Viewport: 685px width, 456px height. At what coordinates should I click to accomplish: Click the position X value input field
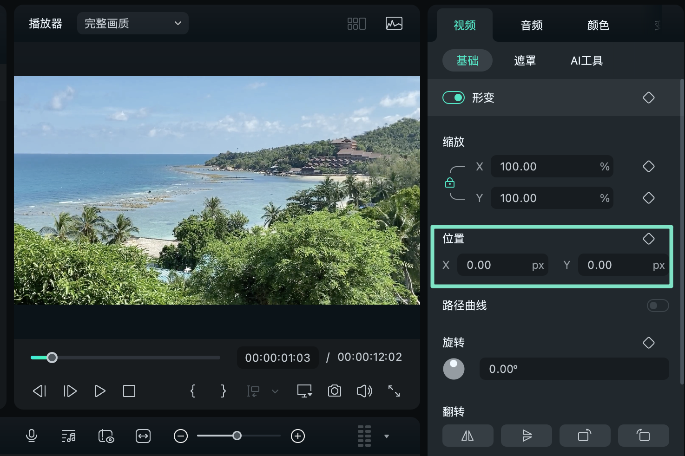(x=503, y=265)
